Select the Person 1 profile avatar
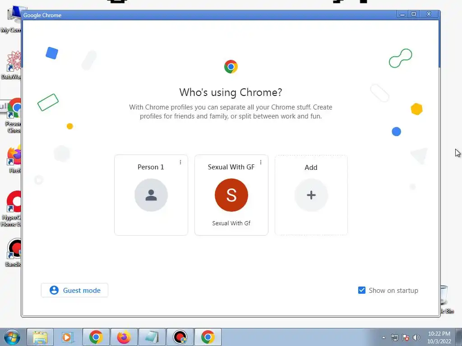Viewport: 462px width, 346px height. point(151,195)
